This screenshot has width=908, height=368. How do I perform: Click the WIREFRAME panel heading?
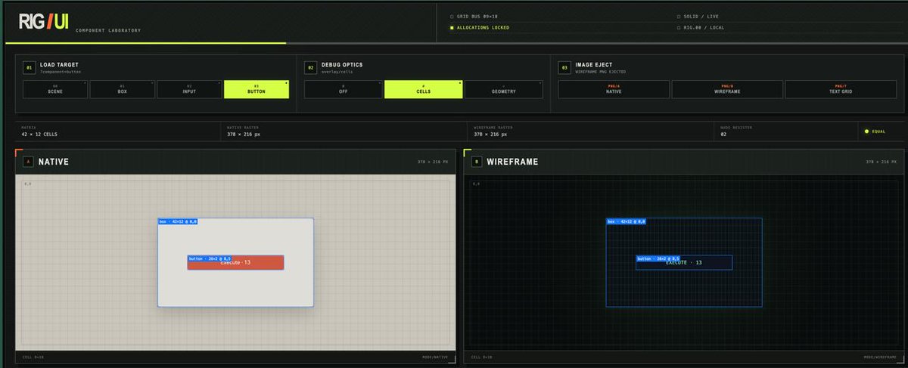coord(512,162)
